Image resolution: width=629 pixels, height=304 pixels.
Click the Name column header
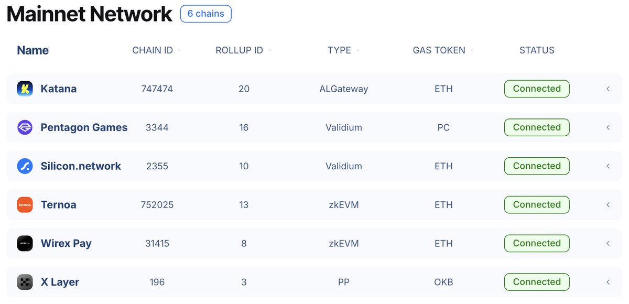pyautogui.click(x=32, y=50)
